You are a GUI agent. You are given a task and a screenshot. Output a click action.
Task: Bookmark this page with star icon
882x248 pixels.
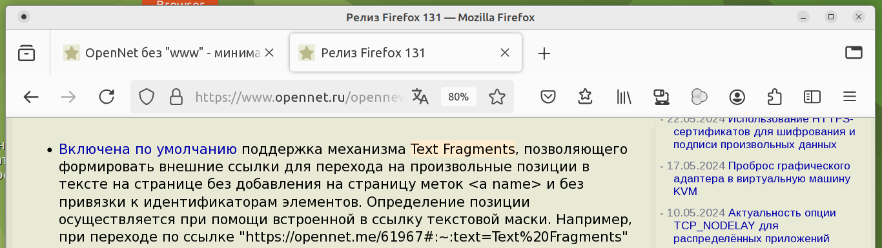pyautogui.click(x=497, y=97)
